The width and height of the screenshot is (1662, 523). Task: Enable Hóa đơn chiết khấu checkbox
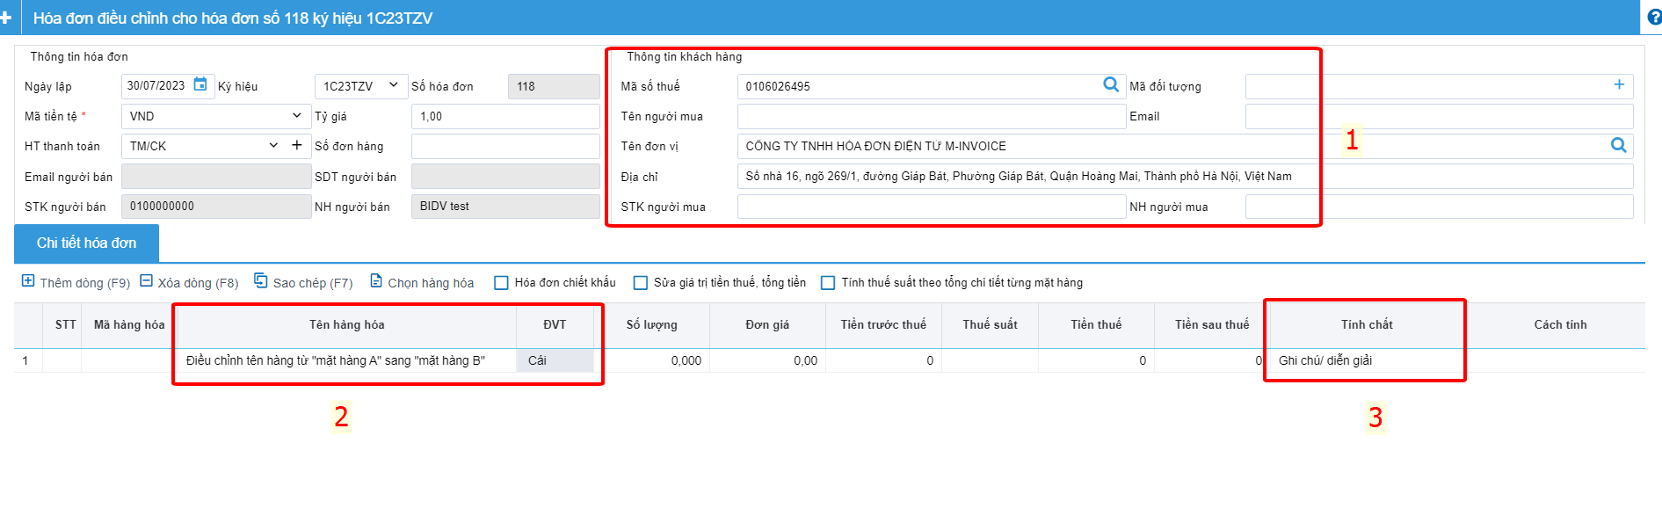tap(501, 283)
